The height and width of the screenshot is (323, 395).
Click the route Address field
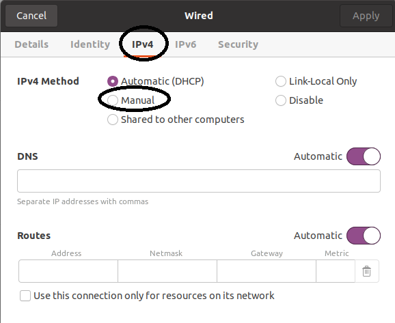(x=68, y=271)
